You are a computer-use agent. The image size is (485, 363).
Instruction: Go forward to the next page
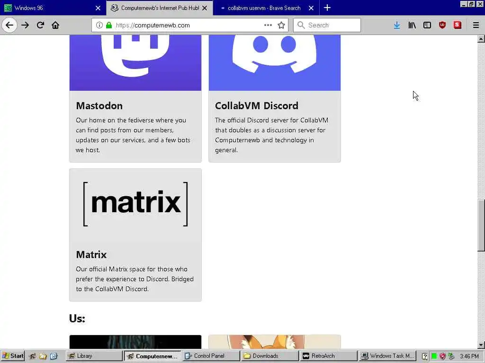coord(25,25)
